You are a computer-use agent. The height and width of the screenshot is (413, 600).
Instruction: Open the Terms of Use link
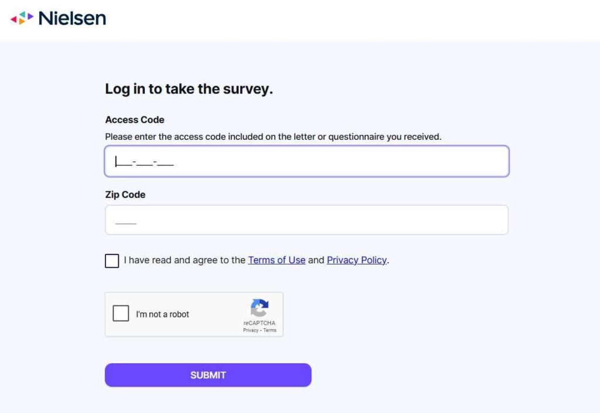coord(277,260)
